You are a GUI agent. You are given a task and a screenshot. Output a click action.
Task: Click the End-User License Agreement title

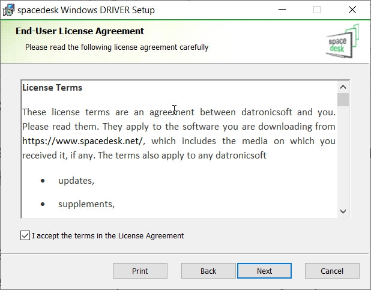(80, 31)
